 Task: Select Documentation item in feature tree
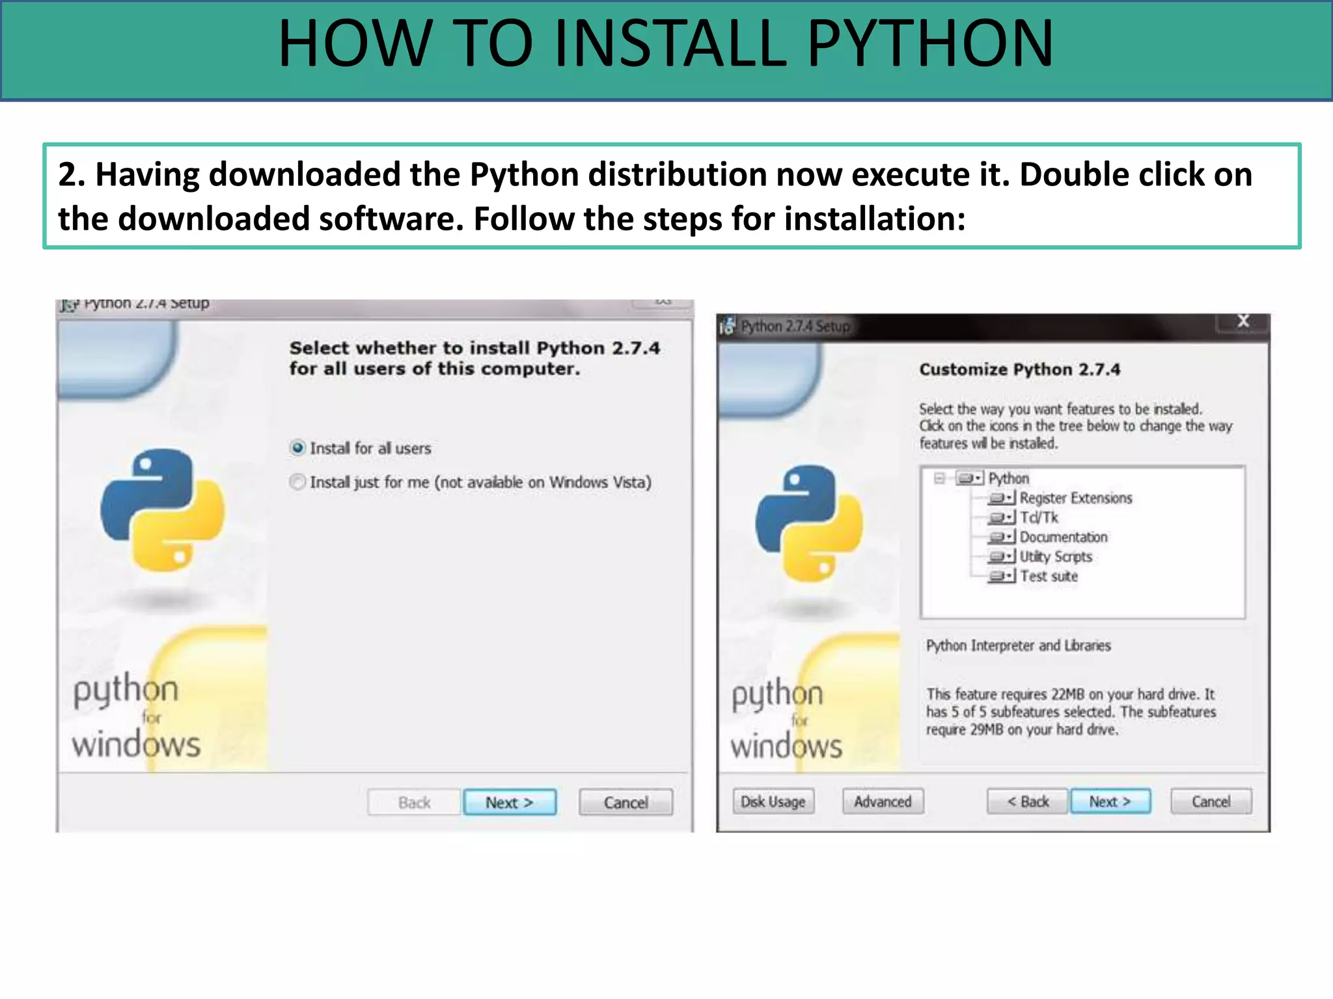(1063, 537)
